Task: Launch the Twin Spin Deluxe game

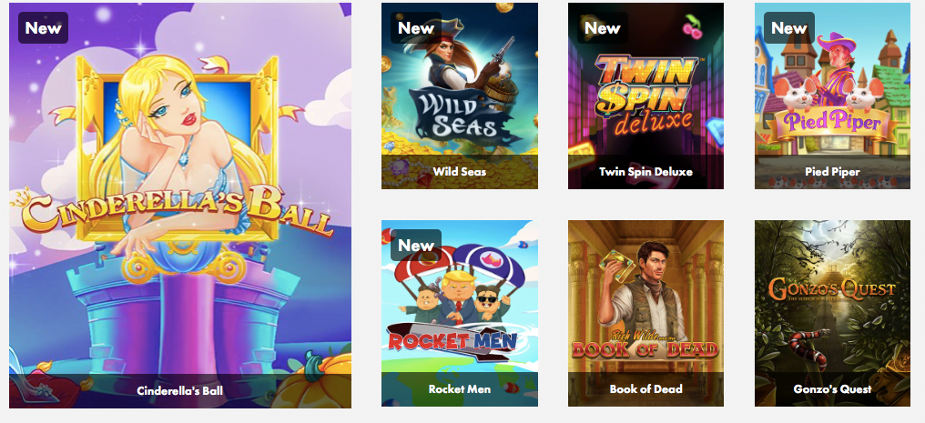Action: 646,96
